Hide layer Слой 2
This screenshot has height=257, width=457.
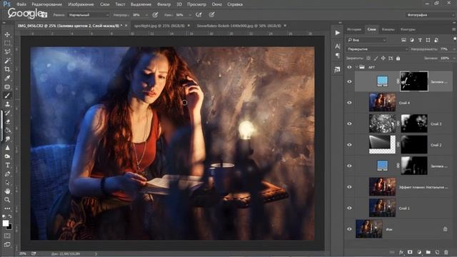pyautogui.click(x=349, y=145)
